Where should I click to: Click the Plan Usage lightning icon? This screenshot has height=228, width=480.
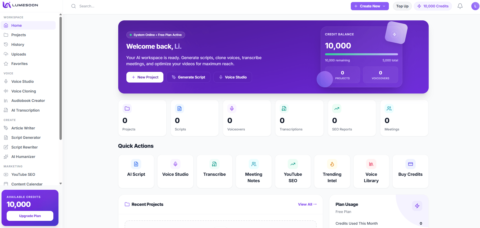417,206
